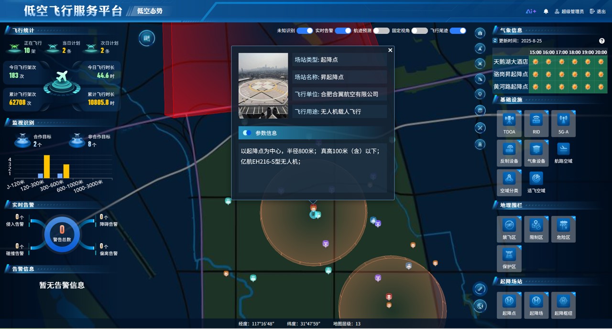Click the home icon in map toolbar
The image size is (612, 329).
tap(480, 33)
